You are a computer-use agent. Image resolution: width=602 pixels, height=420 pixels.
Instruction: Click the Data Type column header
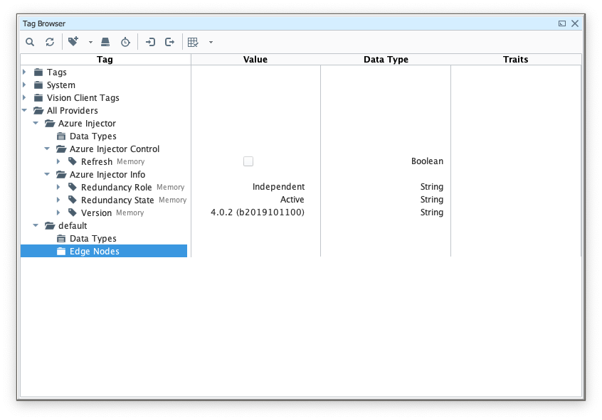click(386, 59)
